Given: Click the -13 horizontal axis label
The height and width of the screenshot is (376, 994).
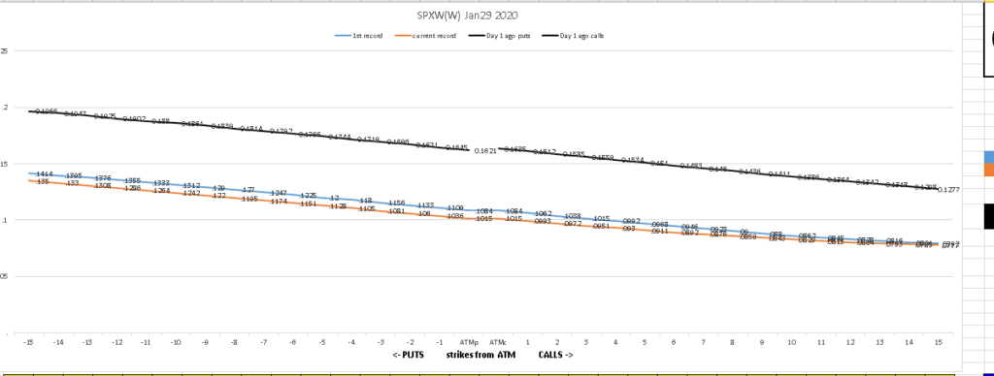Looking at the screenshot, I should (x=87, y=342).
